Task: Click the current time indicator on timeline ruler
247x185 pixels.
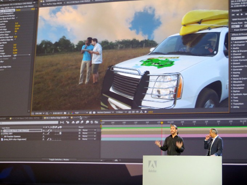Action: pos(162,123)
